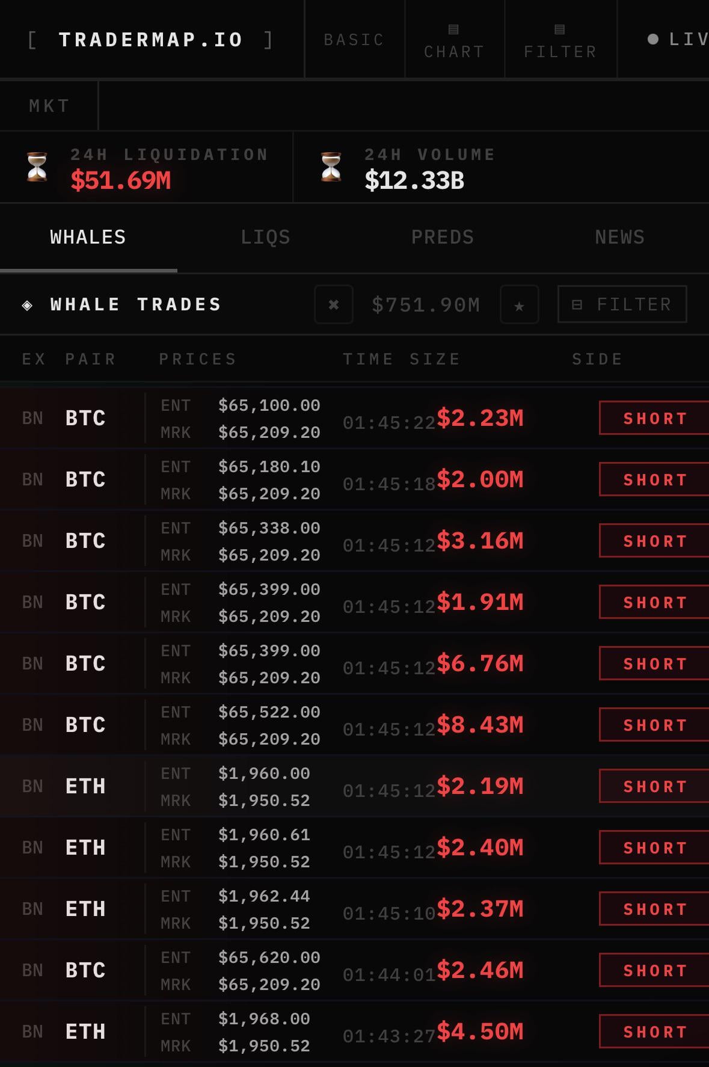Click SHORT button on $8.43M BTC trade
This screenshot has height=1067, width=709.
tap(654, 725)
